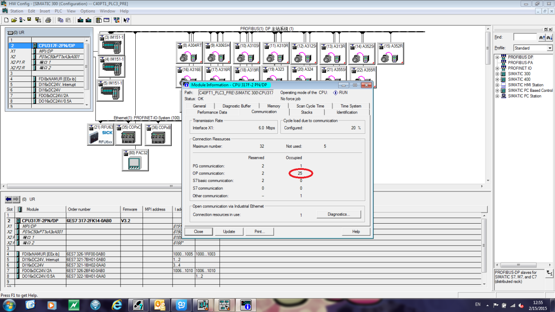
Task: Click the Diagnostics... button
Action: point(339,214)
